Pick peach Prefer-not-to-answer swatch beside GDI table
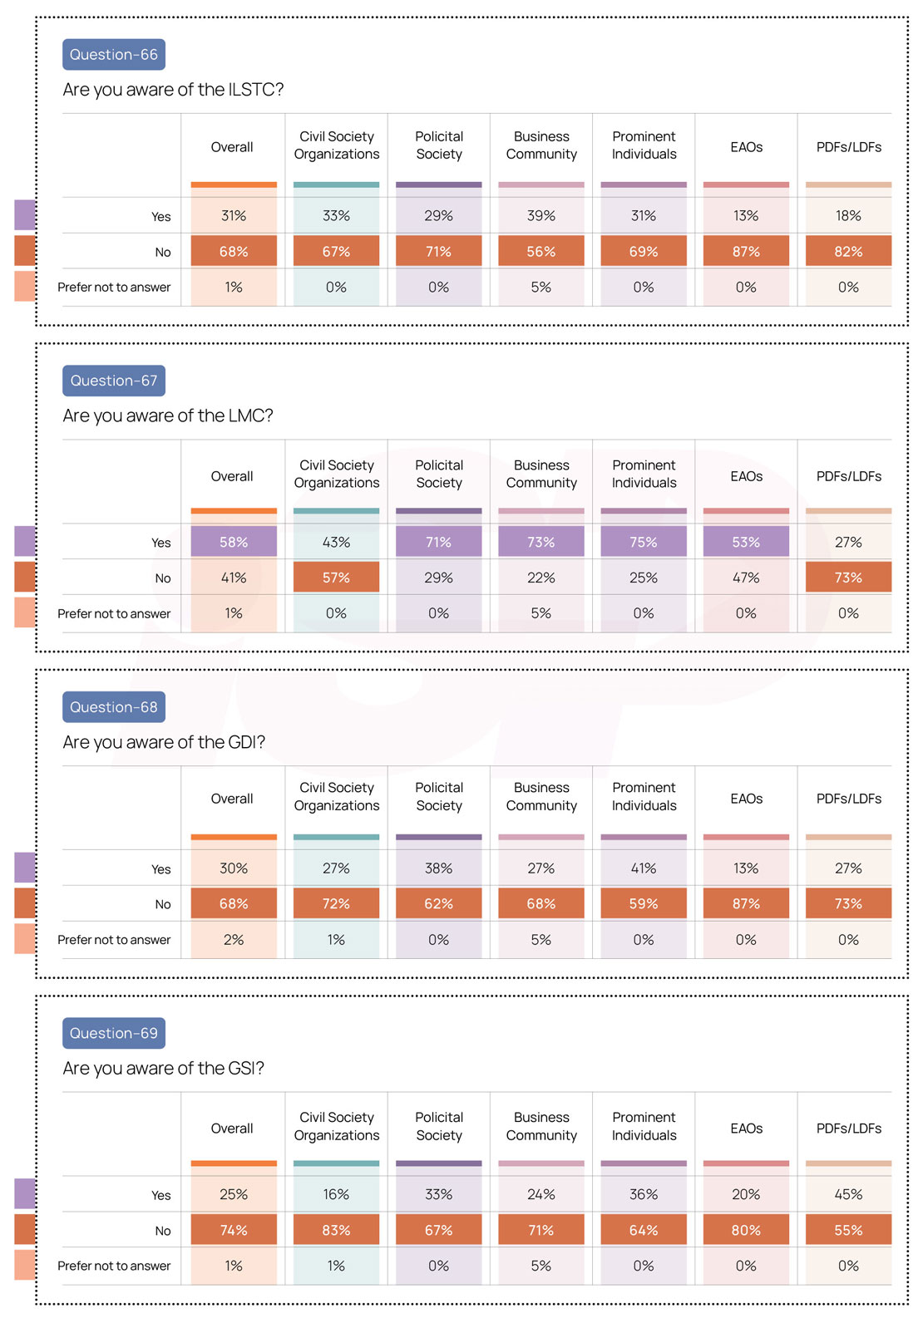Image resolution: width=923 pixels, height=1318 pixels. coord(25,939)
